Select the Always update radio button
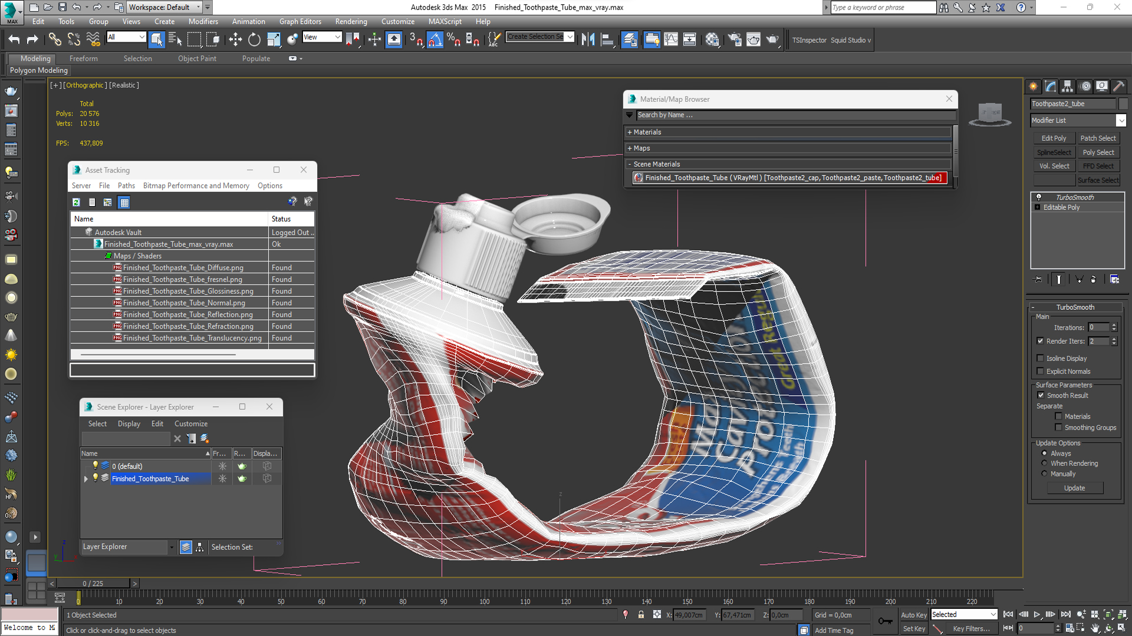Screen dimensions: 1132x636 1044,453
